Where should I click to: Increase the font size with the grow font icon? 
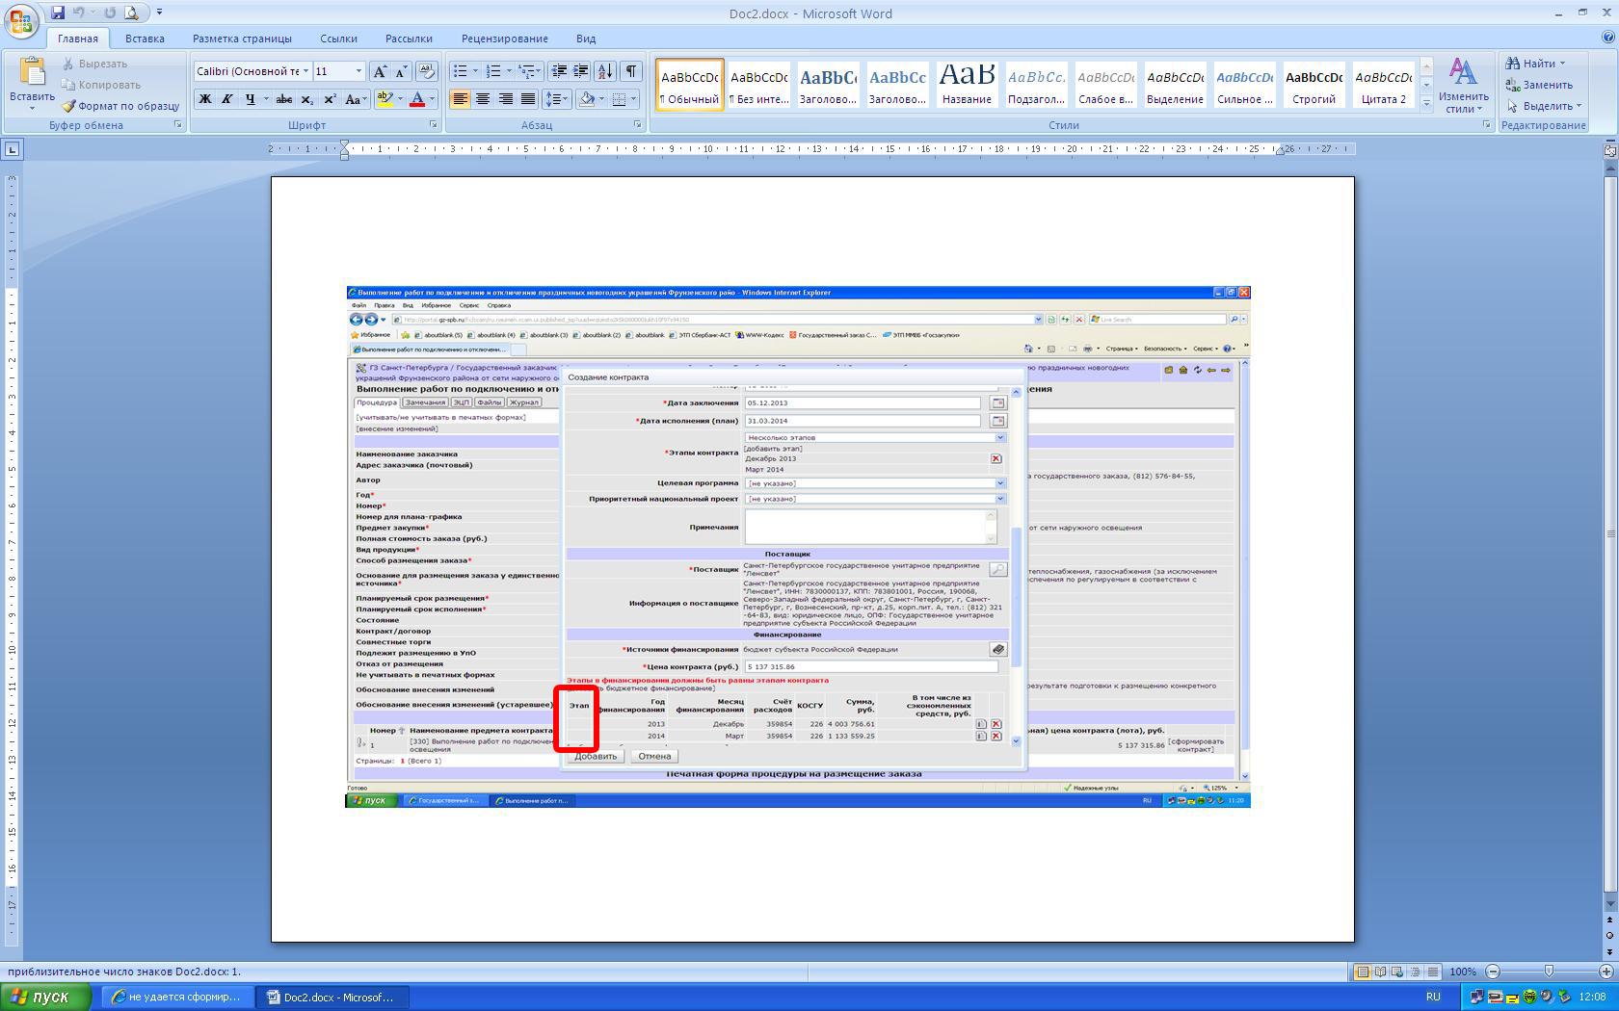coord(381,71)
